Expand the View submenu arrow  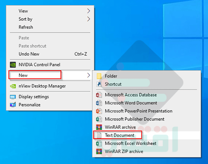point(88,11)
